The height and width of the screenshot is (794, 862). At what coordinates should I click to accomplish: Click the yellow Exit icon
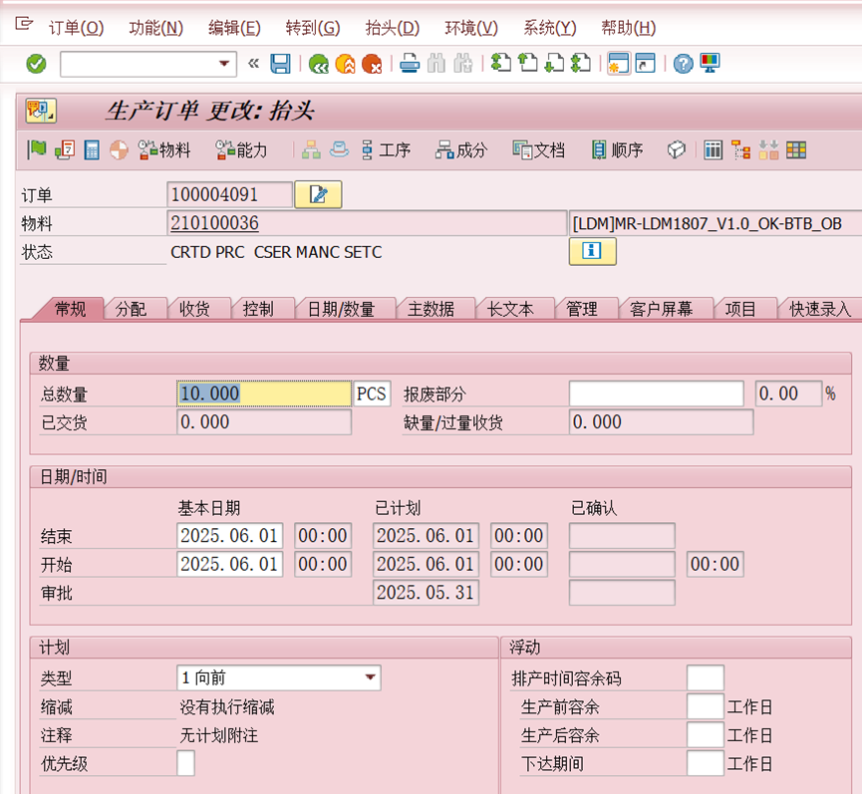[x=345, y=64]
